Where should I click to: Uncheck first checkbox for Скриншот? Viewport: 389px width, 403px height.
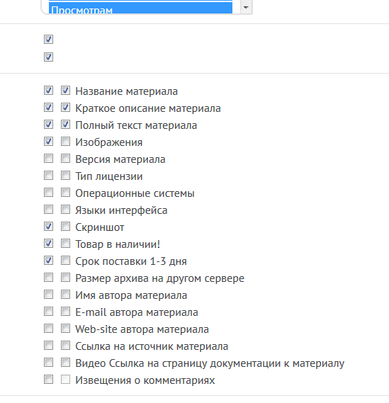48,227
